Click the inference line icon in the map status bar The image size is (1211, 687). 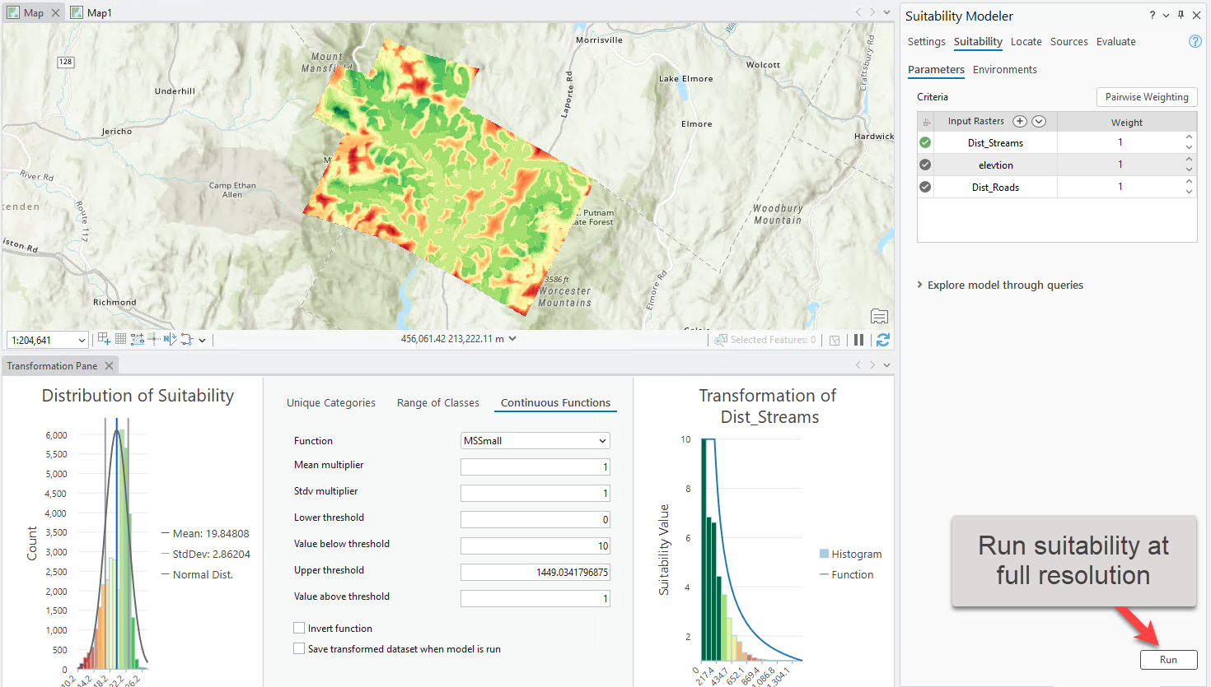(x=154, y=339)
